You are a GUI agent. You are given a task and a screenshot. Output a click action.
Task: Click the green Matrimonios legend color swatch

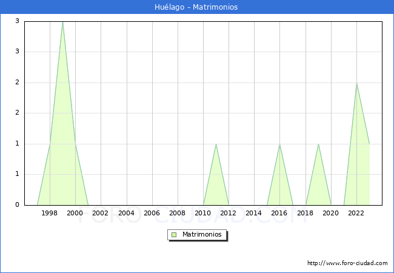pos(174,235)
